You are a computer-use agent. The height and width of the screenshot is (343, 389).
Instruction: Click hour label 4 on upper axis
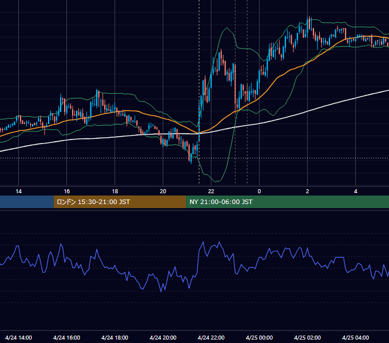(355, 192)
